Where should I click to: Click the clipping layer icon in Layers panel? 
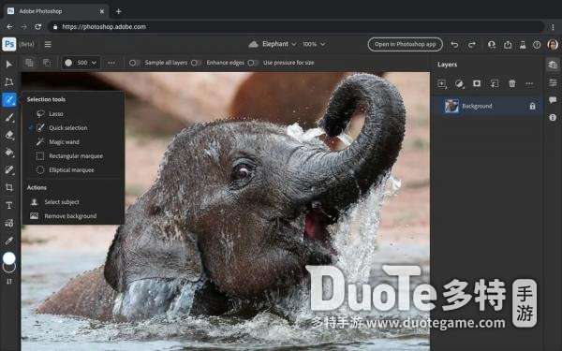(495, 84)
